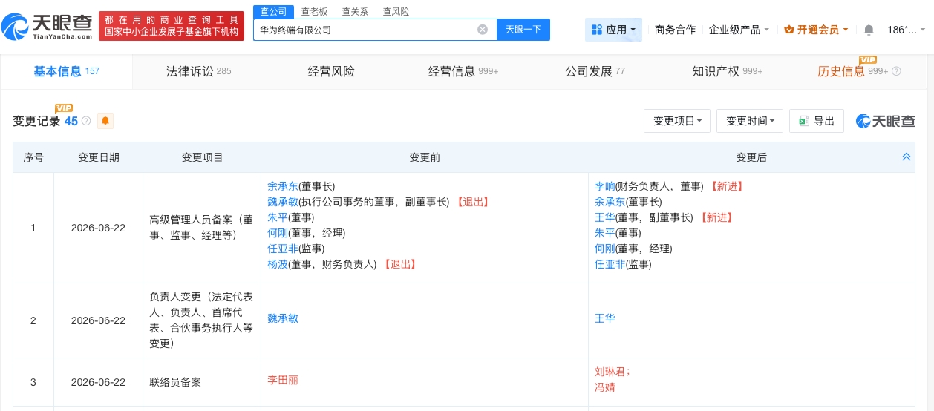Screen dimensions: 934x411
Task: Click the 天眼一下 search button
Action: point(523,30)
